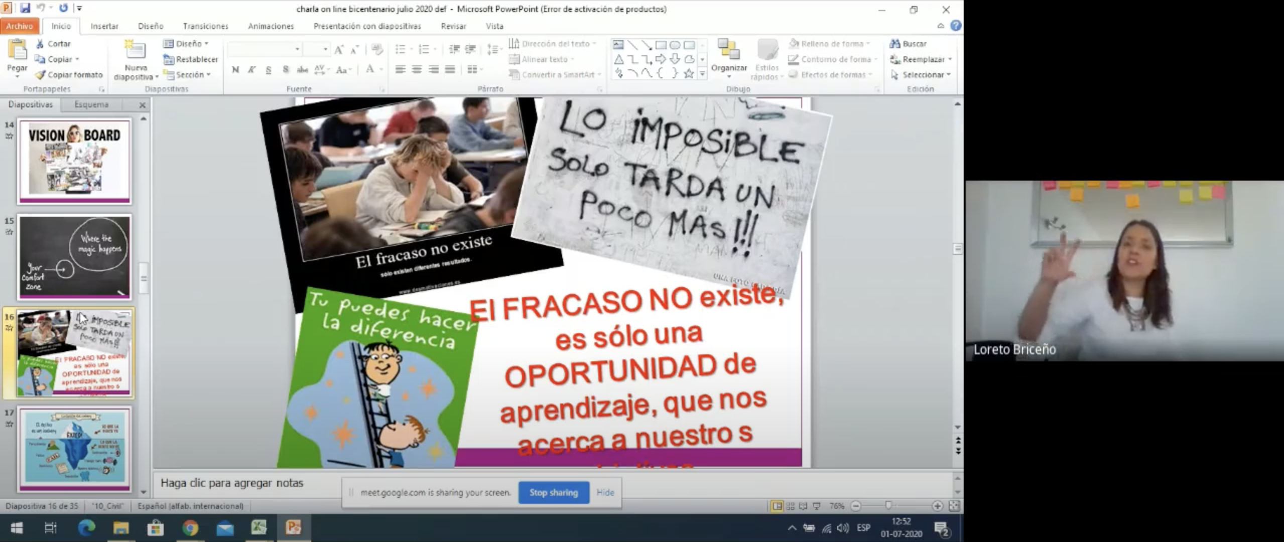Open the font size combo box

[317, 49]
